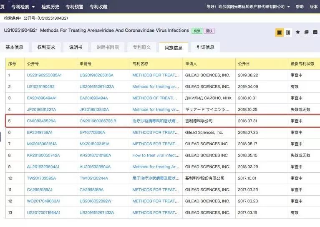This screenshot has width=320, height=227.
Task: Open the 帮助 menu
Action: tap(300, 7)
